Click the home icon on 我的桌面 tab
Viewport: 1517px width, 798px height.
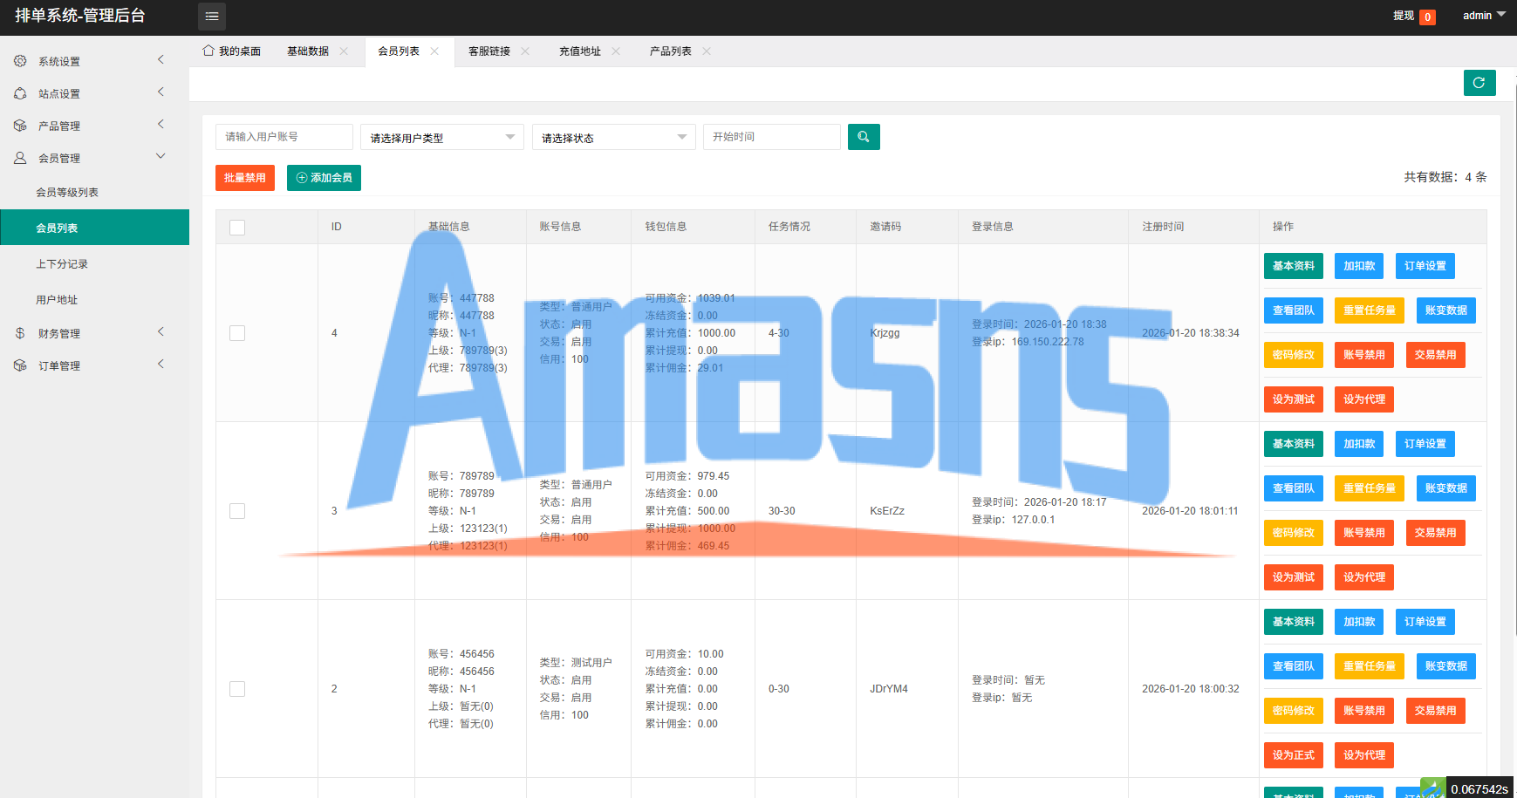pos(208,51)
